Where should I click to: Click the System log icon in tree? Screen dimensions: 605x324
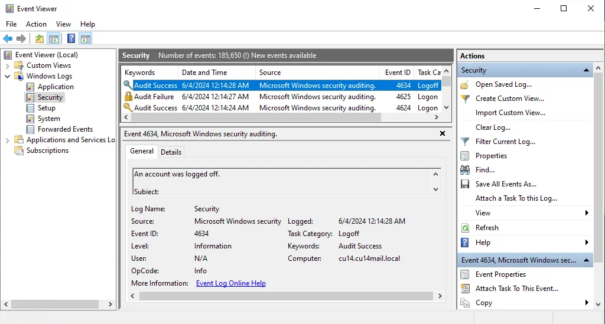30,119
